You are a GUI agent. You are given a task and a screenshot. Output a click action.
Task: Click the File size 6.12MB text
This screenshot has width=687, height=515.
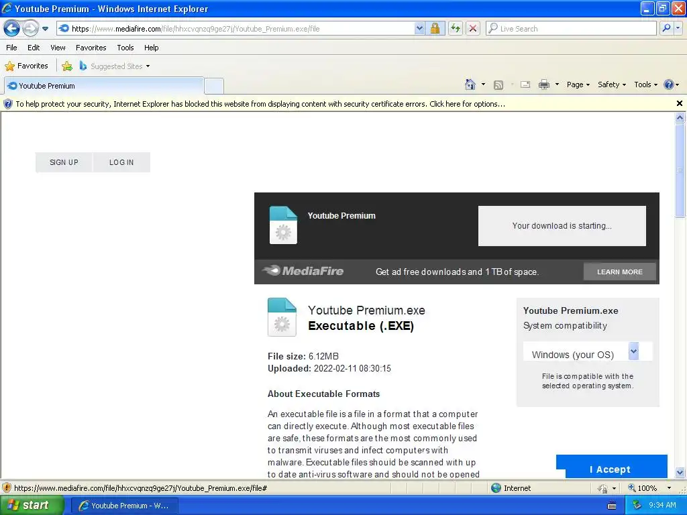[x=303, y=357]
